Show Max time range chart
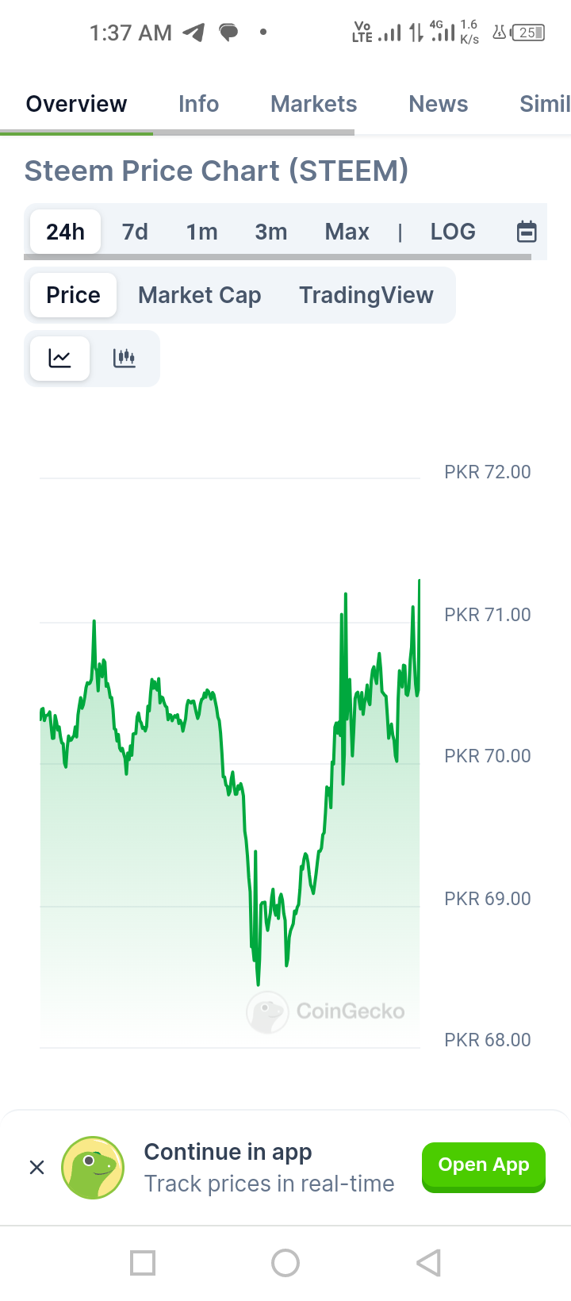The width and height of the screenshot is (571, 1301). tap(347, 232)
